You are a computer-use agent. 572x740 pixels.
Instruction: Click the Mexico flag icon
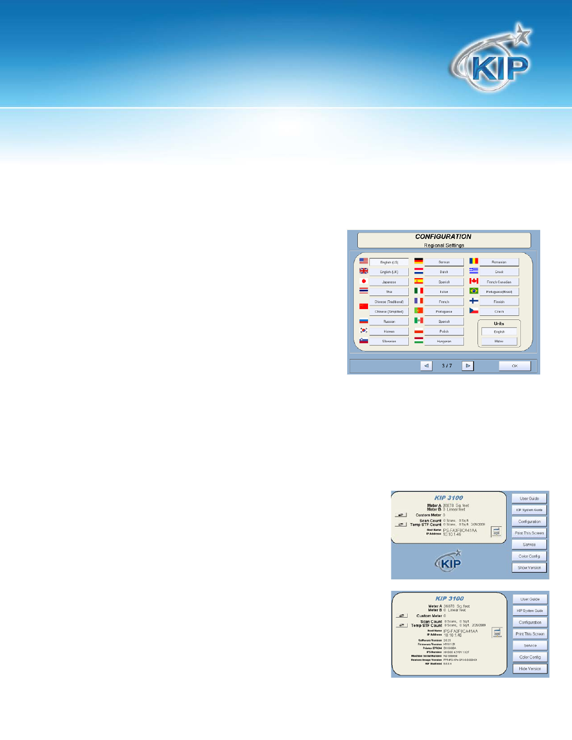click(419, 321)
